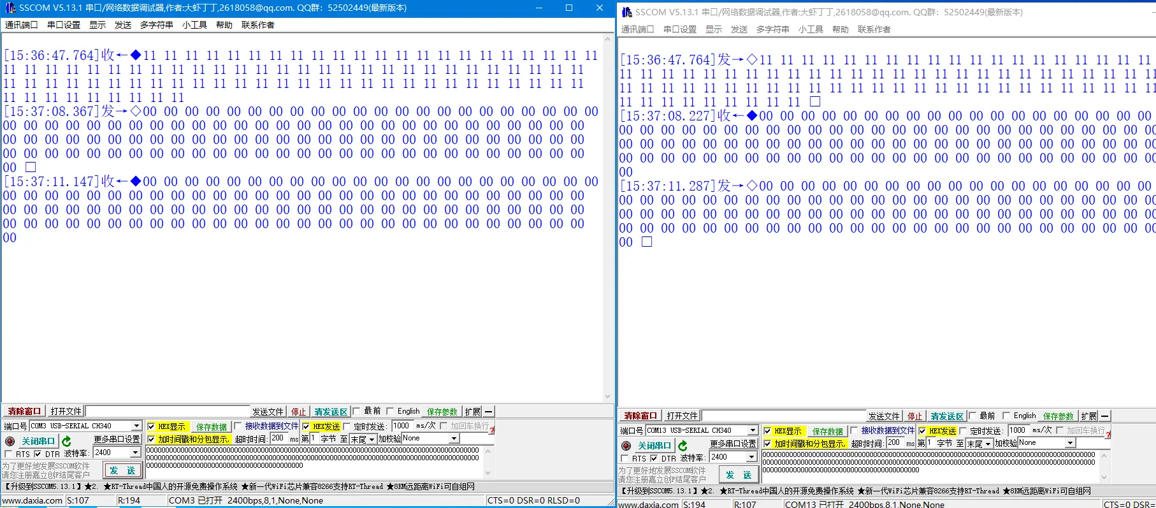Toggle DTR checkbox in COM3 window
Image resolution: width=1156 pixels, height=508 pixels.
pyautogui.click(x=38, y=454)
